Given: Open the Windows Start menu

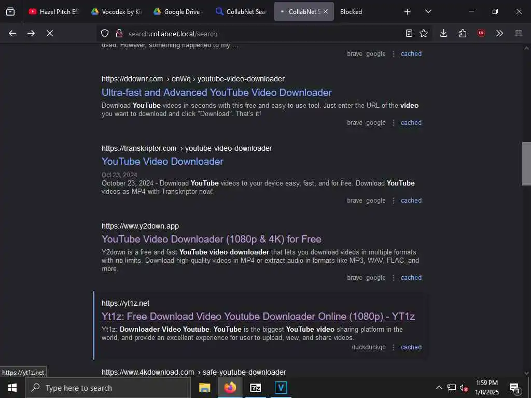Looking at the screenshot, I should pos(12,388).
